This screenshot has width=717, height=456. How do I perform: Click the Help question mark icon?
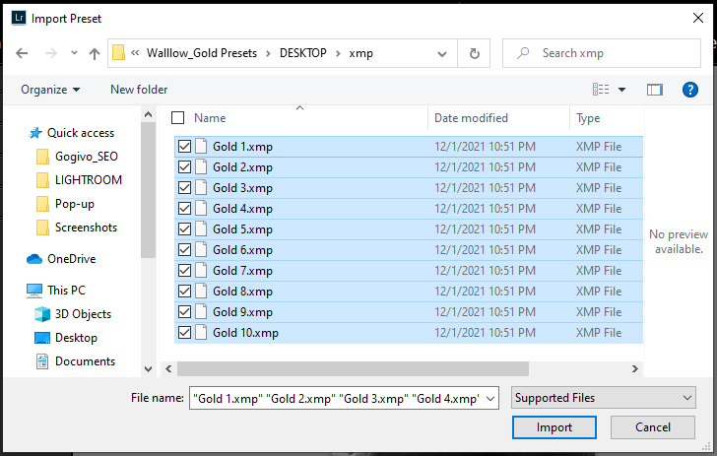tap(689, 90)
